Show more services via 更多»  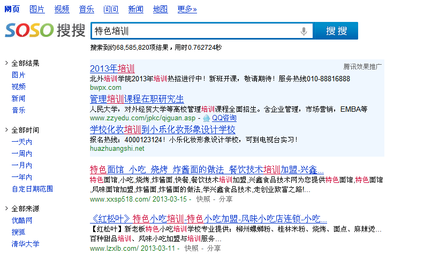187,9
